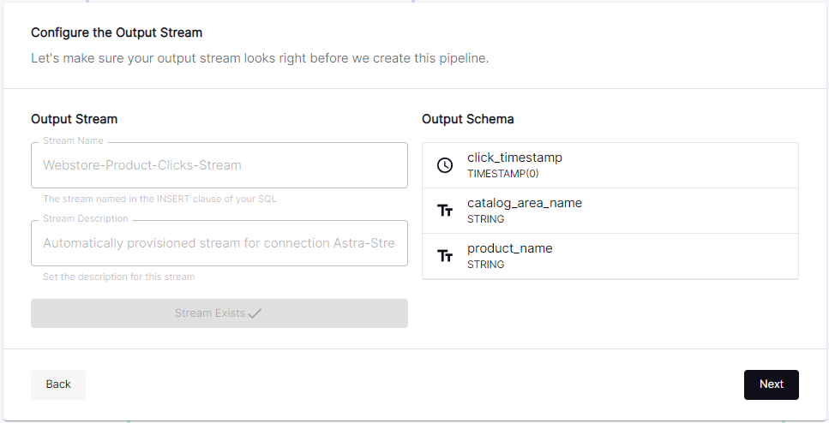Go back with the Back button
829x423 pixels.
coord(58,384)
